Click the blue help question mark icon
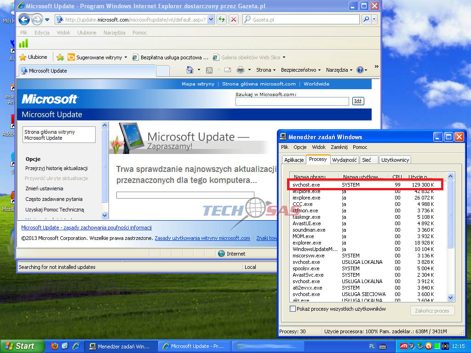Screen dimensions: 471x353 (x=360, y=70)
